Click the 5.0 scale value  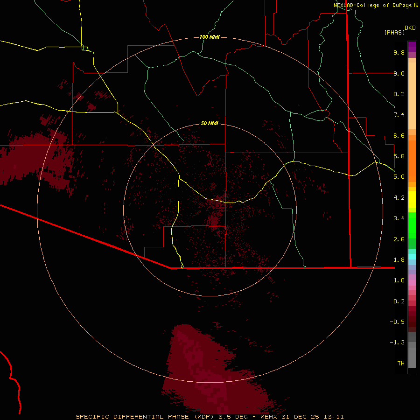tap(399, 177)
